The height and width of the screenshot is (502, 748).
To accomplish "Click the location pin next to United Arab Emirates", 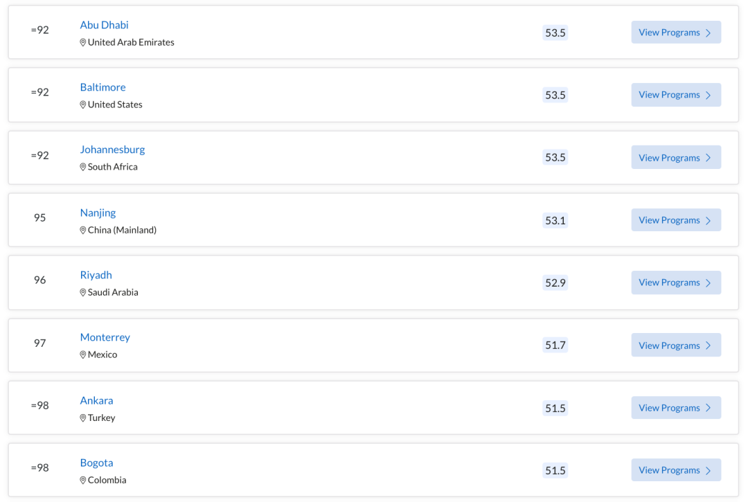I will (x=82, y=42).
